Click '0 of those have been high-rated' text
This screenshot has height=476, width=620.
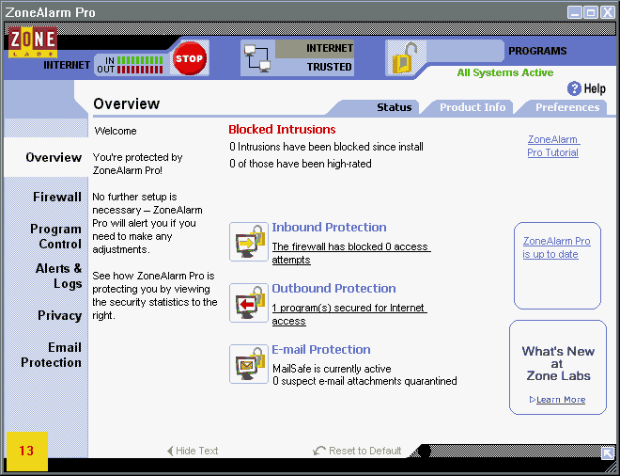(x=300, y=164)
